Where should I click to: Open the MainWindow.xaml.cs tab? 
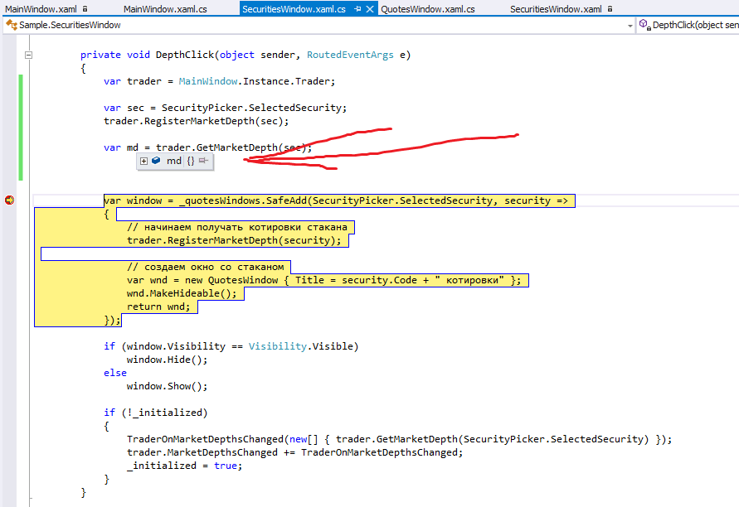[x=165, y=9]
